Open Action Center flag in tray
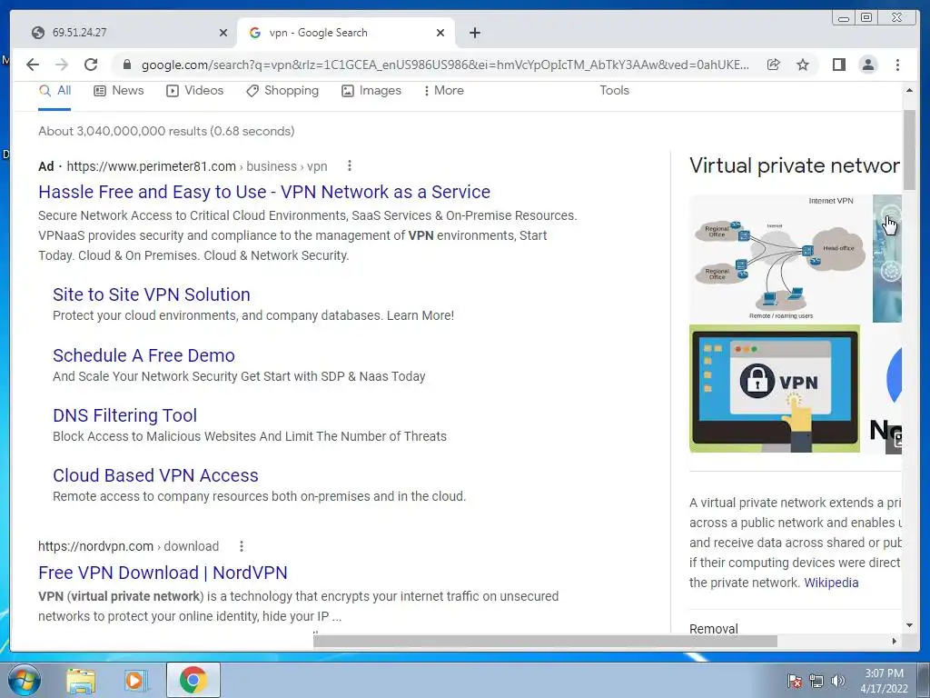 click(x=795, y=681)
